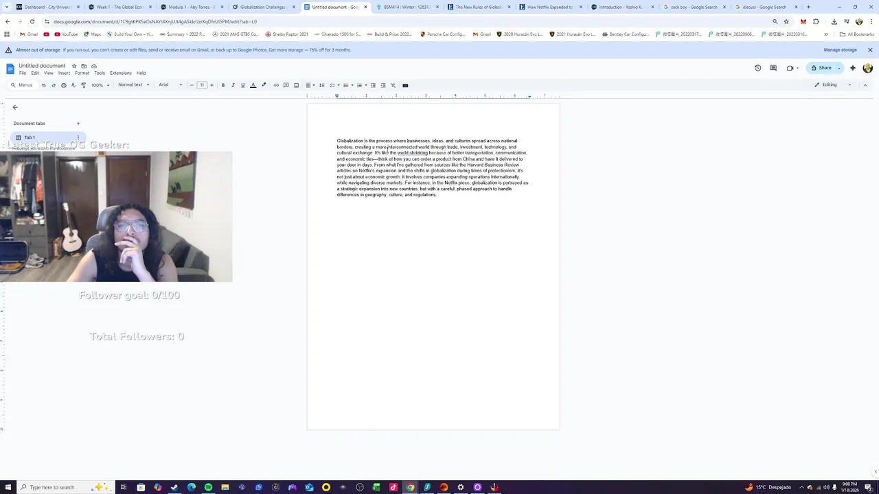Viewport: 879px width, 494px height.
Task: Open the Format menu
Action: tap(82, 73)
